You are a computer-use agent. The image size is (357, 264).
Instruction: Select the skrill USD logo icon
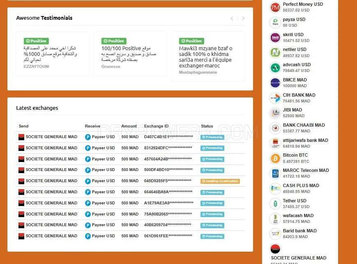click(275, 37)
